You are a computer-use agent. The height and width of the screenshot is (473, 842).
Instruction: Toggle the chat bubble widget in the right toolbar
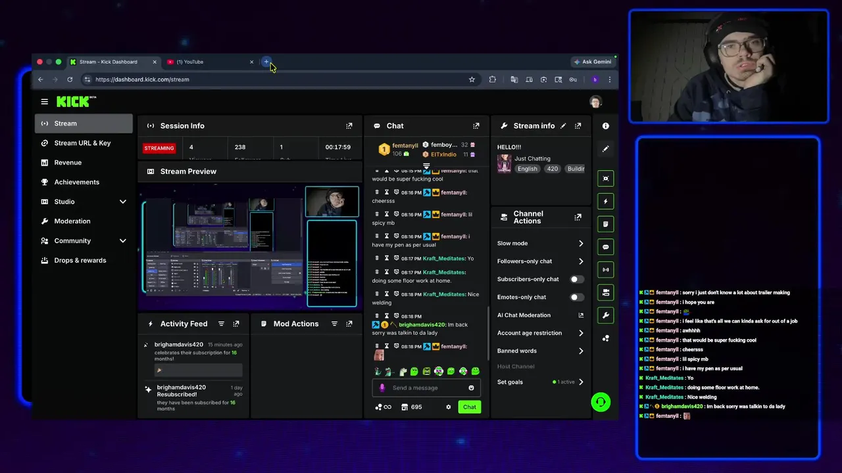pos(606,247)
